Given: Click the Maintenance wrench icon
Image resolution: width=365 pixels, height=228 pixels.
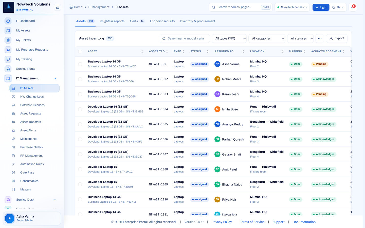Looking at the screenshot, I should pyautogui.click(x=13, y=139).
